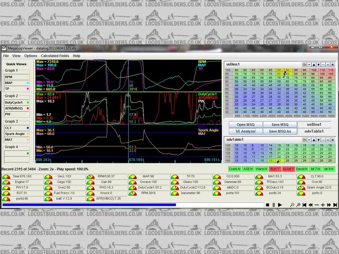The image size is (339, 254).
Task: Open the AFR(WBO2) field selector in Graph 2
Action: (16, 108)
